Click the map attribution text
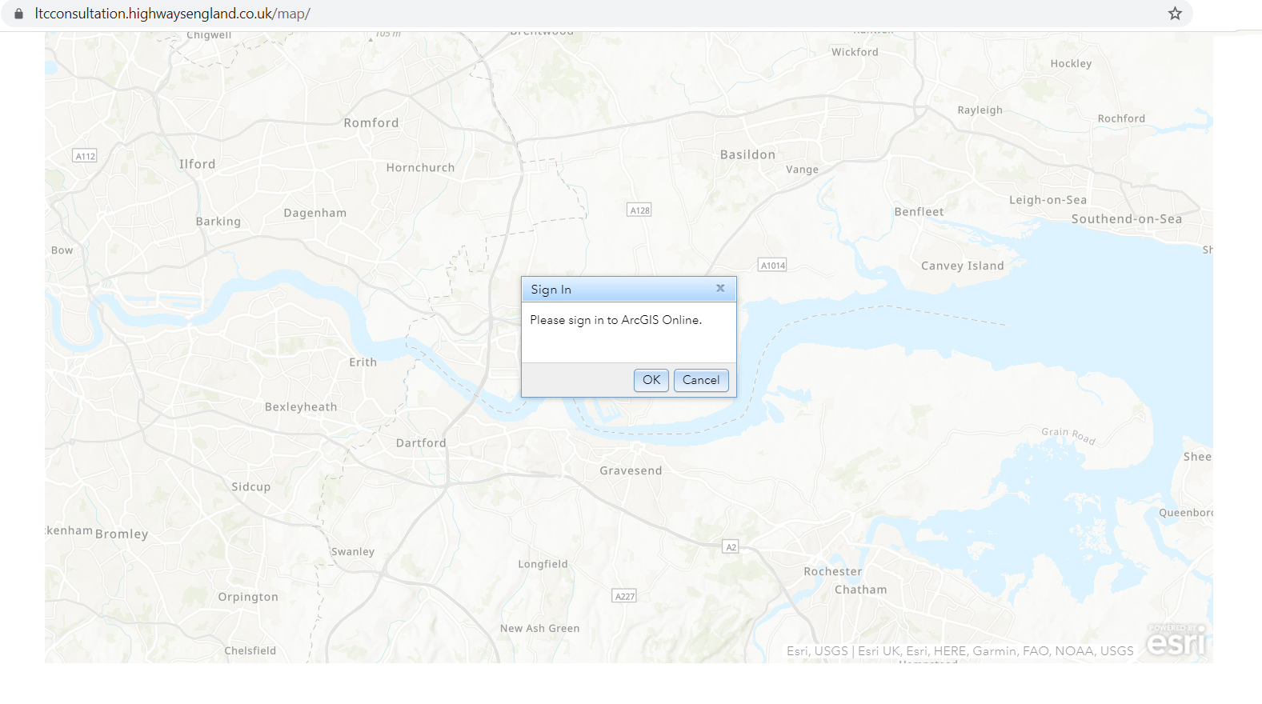 click(960, 651)
